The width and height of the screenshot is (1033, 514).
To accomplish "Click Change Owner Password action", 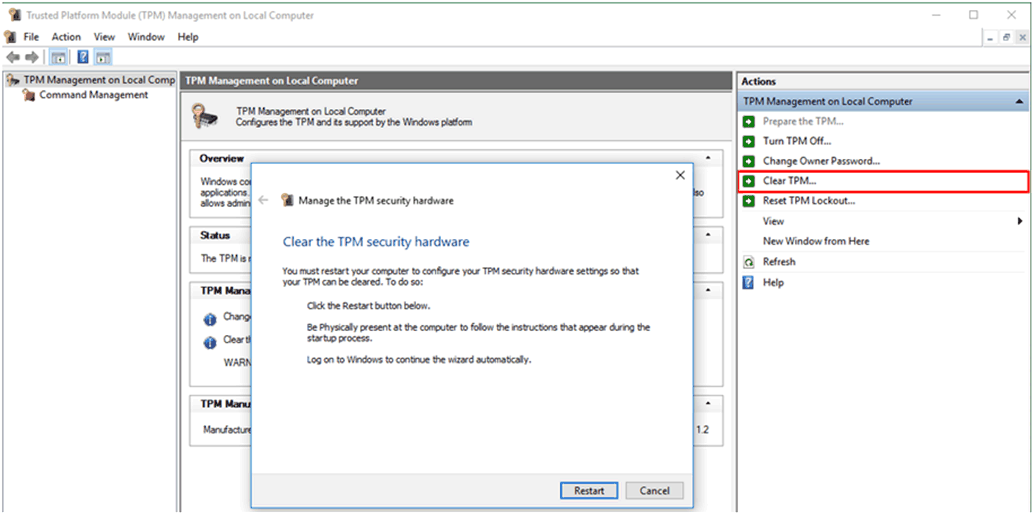I will click(821, 161).
